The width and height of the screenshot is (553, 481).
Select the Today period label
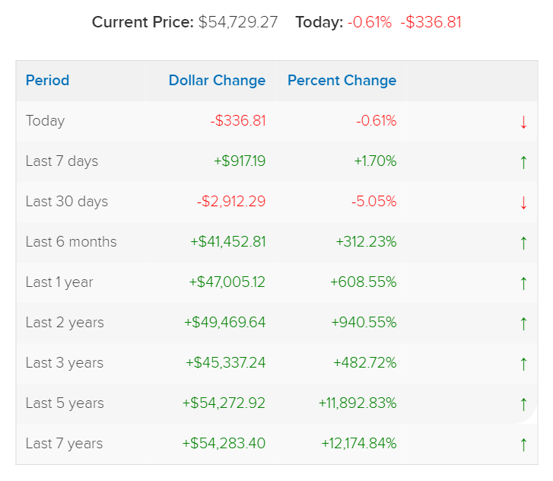click(45, 121)
